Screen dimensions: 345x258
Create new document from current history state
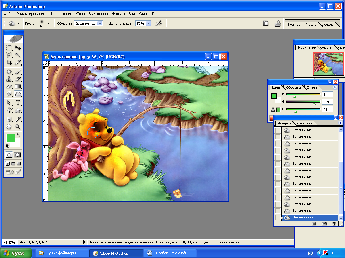(x=314, y=224)
